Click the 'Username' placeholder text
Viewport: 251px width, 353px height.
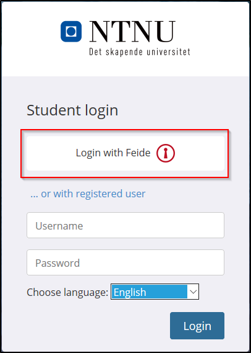pyautogui.click(x=59, y=226)
